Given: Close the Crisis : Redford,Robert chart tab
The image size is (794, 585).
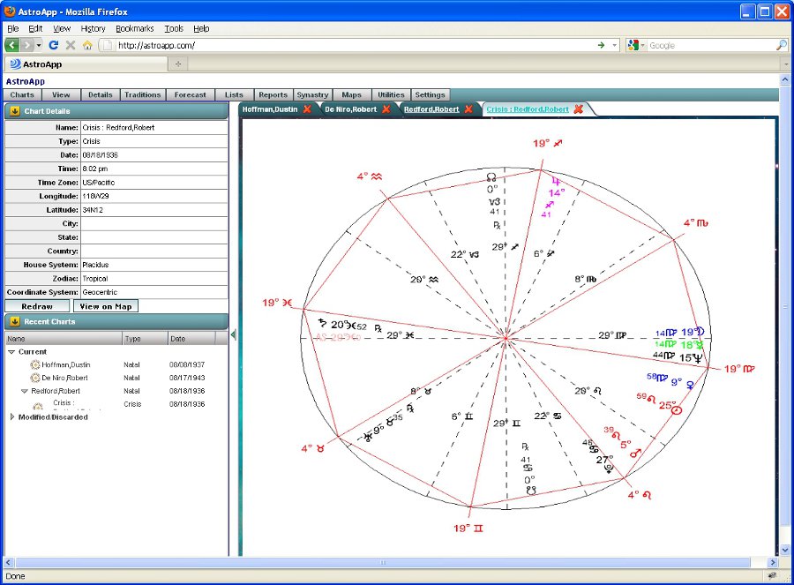Looking at the screenshot, I should coord(578,110).
